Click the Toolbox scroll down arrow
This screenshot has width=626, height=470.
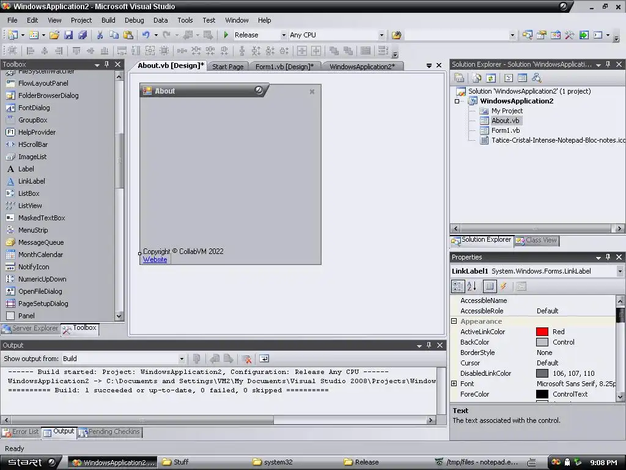point(119,316)
